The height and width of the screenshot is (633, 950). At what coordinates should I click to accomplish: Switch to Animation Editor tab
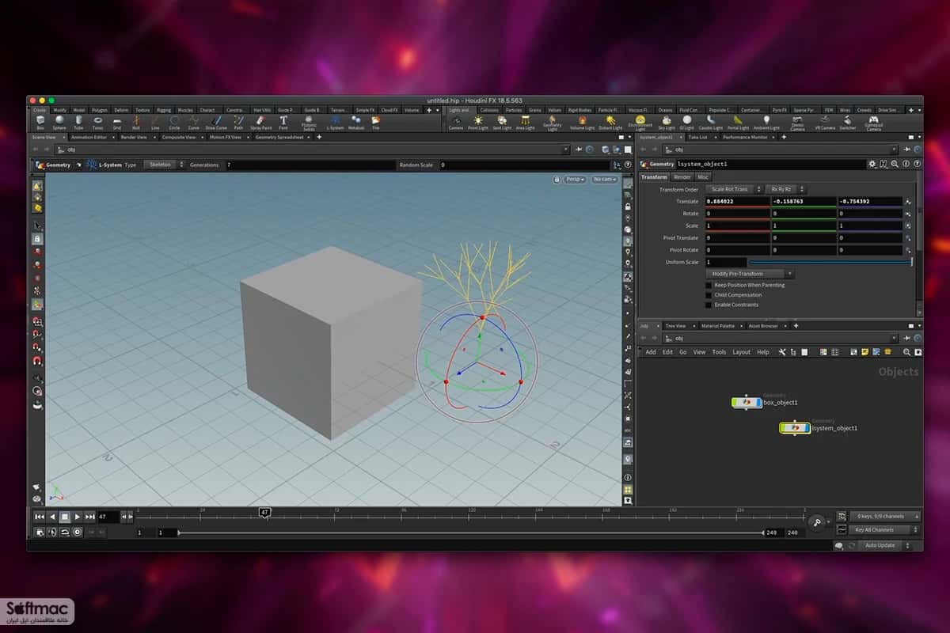(x=89, y=137)
